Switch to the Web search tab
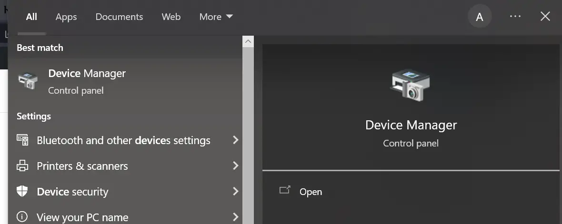This screenshot has width=562, height=224. coord(171,17)
